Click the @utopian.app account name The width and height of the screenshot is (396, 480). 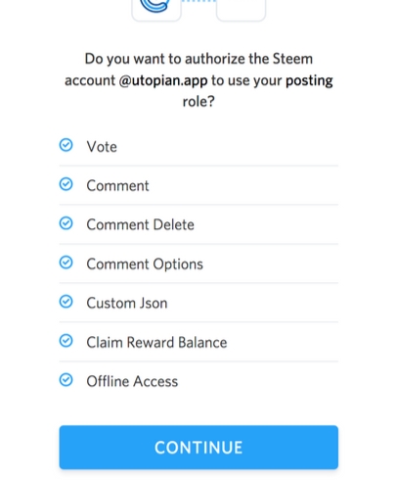coord(163,80)
